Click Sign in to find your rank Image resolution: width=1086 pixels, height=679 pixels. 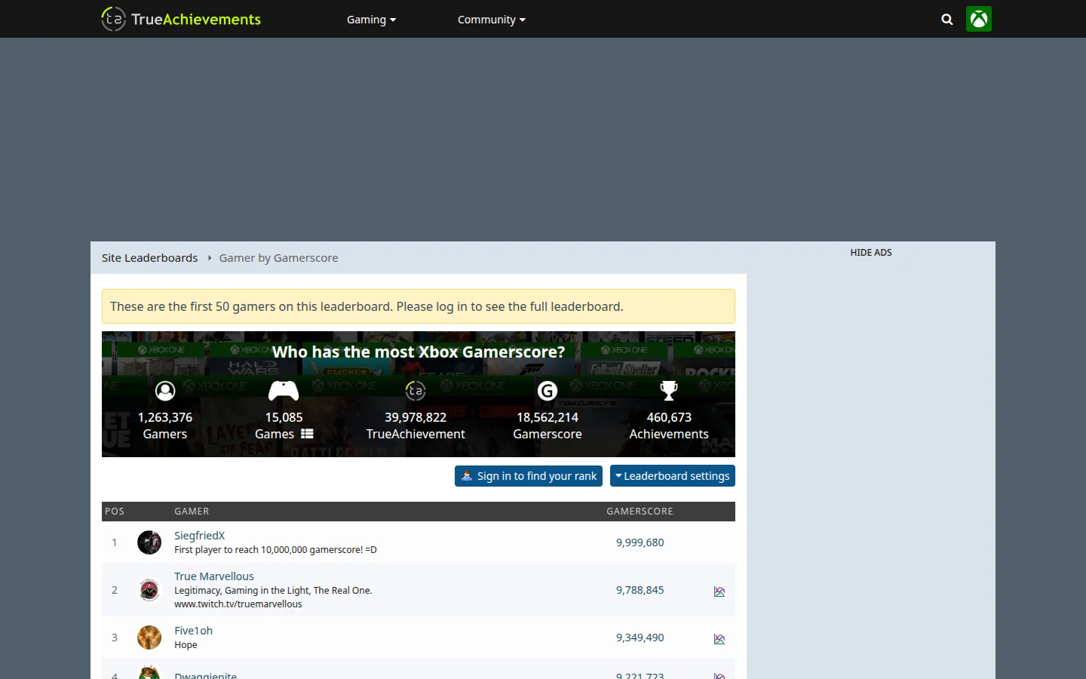point(529,476)
